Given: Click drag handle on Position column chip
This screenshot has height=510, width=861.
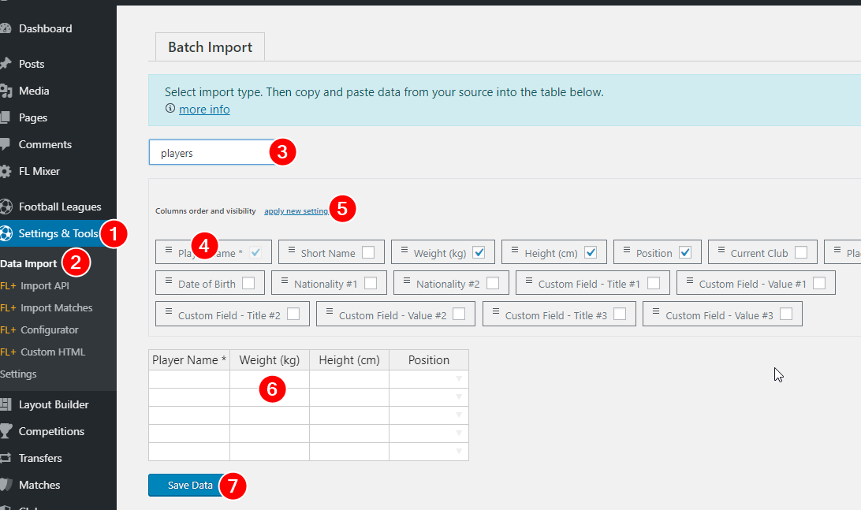Looking at the screenshot, I should coord(627,249).
